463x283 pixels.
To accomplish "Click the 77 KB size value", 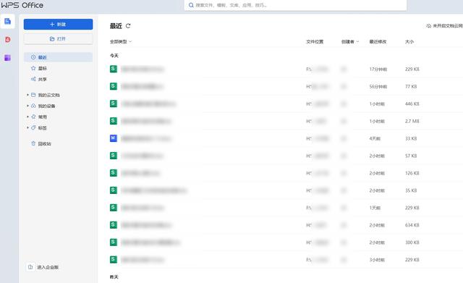I will 411,87.
